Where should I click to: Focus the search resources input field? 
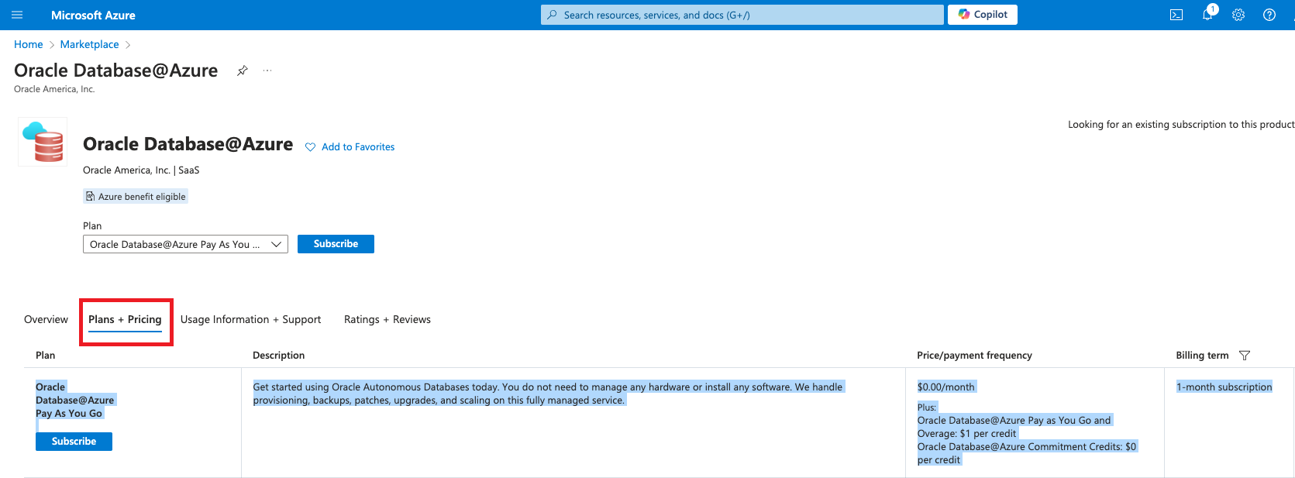point(742,15)
